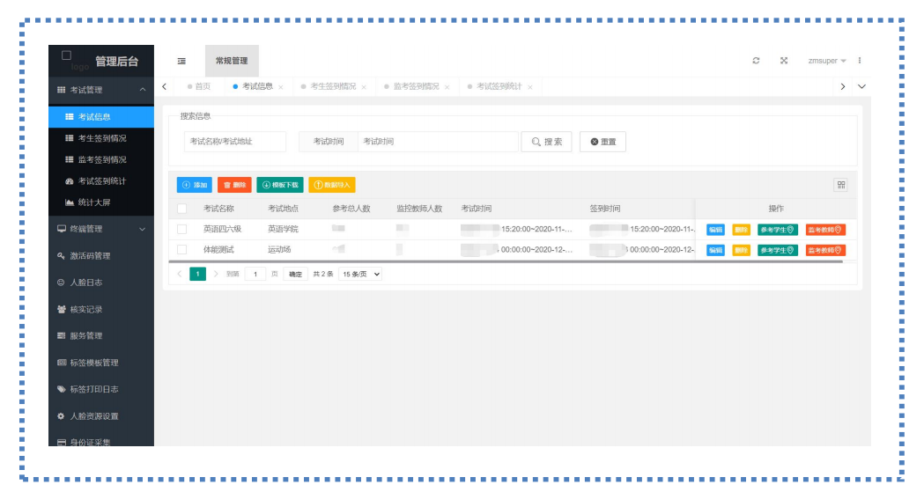Click the sidebar collapse menu icon

pos(181,61)
